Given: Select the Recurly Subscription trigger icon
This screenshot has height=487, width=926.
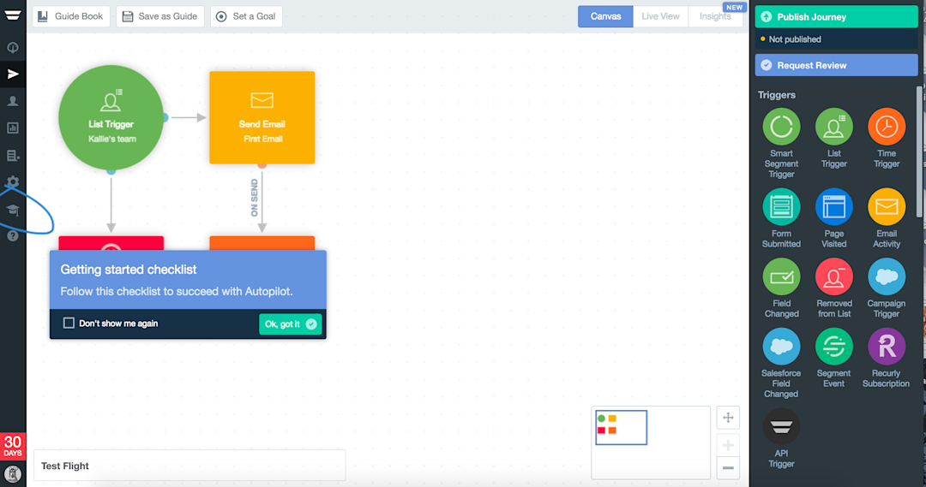Looking at the screenshot, I should pyautogui.click(x=887, y=347).
